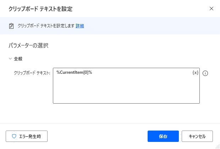Click the info circle beside the text field
The height and width of the screenshot is (149, 220).
tap(205, 73)
